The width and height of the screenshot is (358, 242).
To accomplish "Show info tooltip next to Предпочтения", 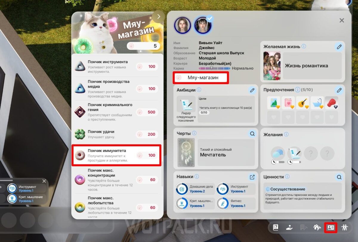I will pyautogui.click(x=297, y=90).
